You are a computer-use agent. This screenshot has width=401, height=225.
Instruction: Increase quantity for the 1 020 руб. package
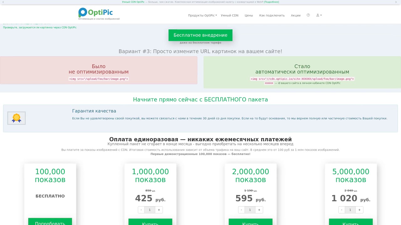click(359, 210)
